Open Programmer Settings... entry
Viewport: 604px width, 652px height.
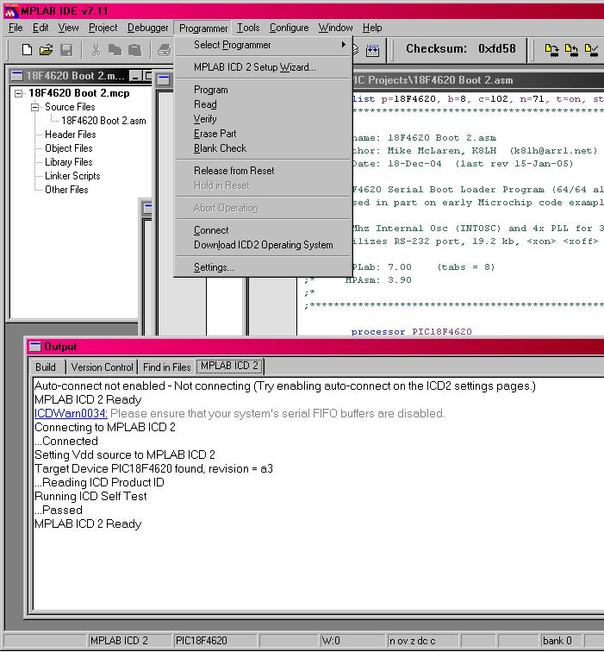click(264, 267)
